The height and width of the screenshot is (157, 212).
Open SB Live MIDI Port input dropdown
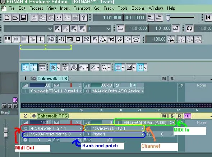145,123
